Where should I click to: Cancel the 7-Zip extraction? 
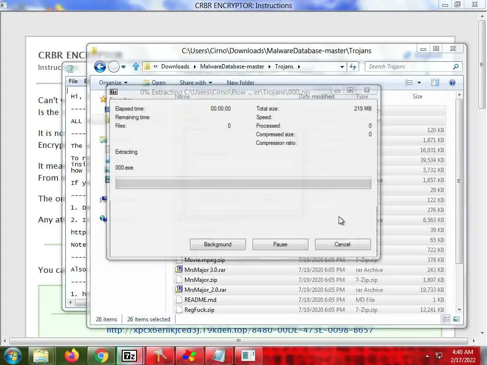342,244
